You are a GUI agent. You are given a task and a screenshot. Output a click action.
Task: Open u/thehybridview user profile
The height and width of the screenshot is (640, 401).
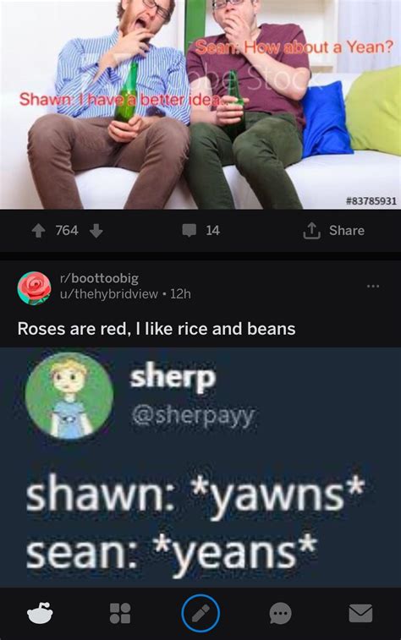(x=108, y=294)
